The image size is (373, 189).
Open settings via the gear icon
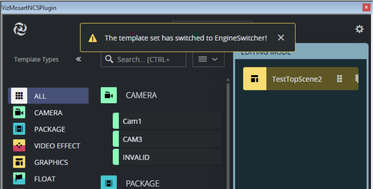pyautogui.click(x=359, y=29)
